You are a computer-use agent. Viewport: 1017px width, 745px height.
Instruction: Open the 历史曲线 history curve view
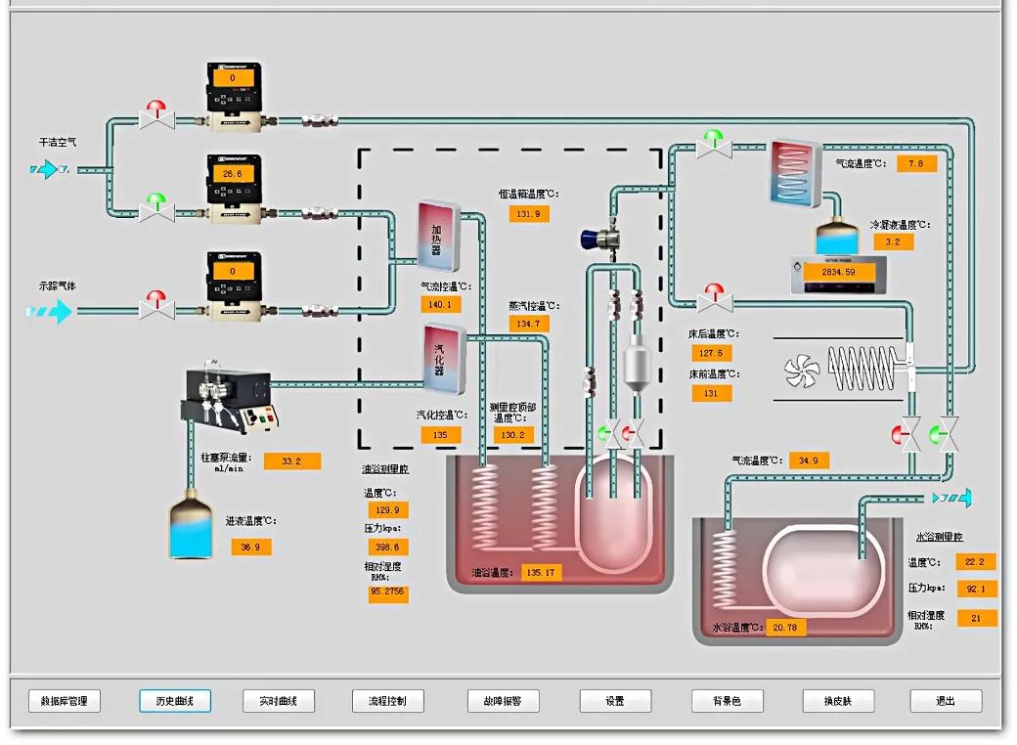click(175, 701)
